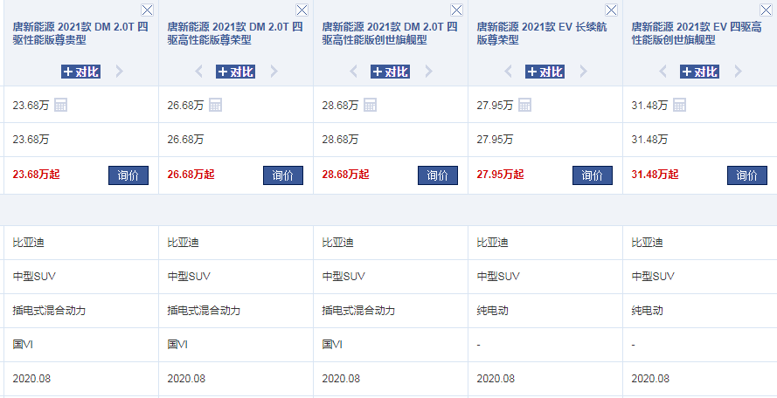Click 询价 for the 31.48万起 model

tap(746, 175)
